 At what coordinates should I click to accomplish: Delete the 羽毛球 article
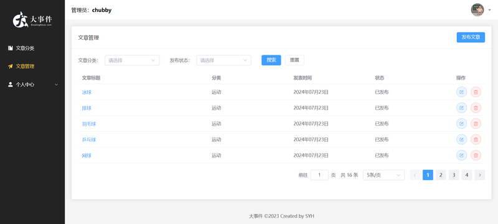coord(476,124)
